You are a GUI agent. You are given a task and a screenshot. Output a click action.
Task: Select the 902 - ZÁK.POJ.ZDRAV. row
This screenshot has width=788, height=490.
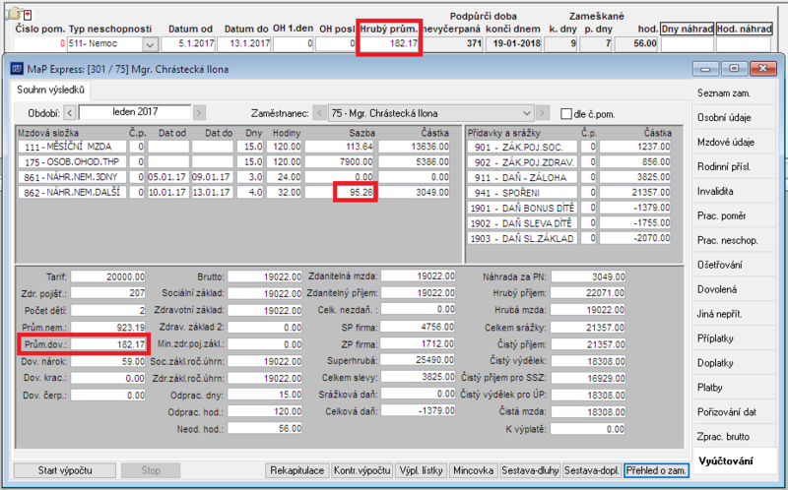pos(569,161)
